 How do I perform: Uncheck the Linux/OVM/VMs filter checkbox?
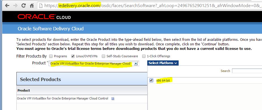pos(73,56)
